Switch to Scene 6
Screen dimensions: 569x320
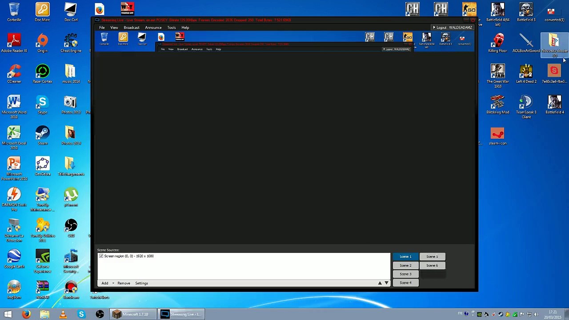tap(432, 265)
